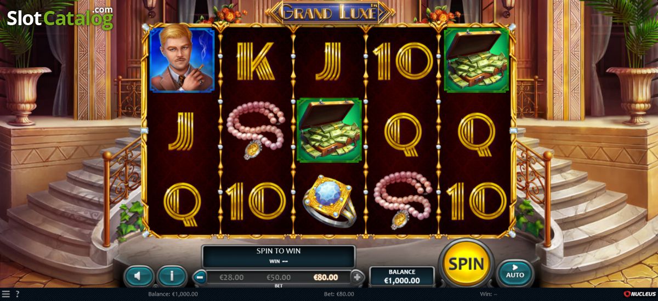Open the hamburger menu in bottom bar

coord(5,294)
